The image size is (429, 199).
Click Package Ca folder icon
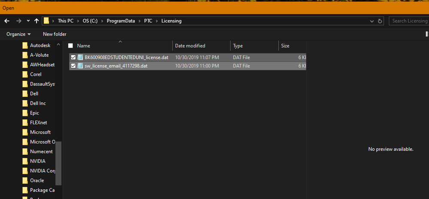25,190
